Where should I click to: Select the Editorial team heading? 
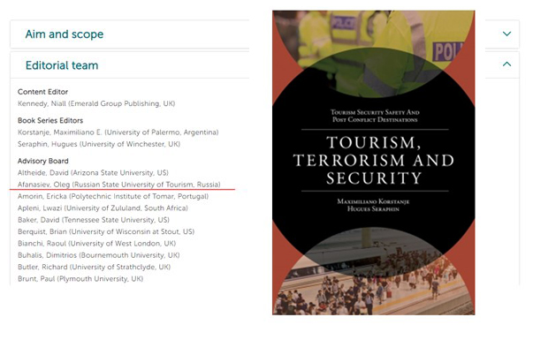[62, 65]
